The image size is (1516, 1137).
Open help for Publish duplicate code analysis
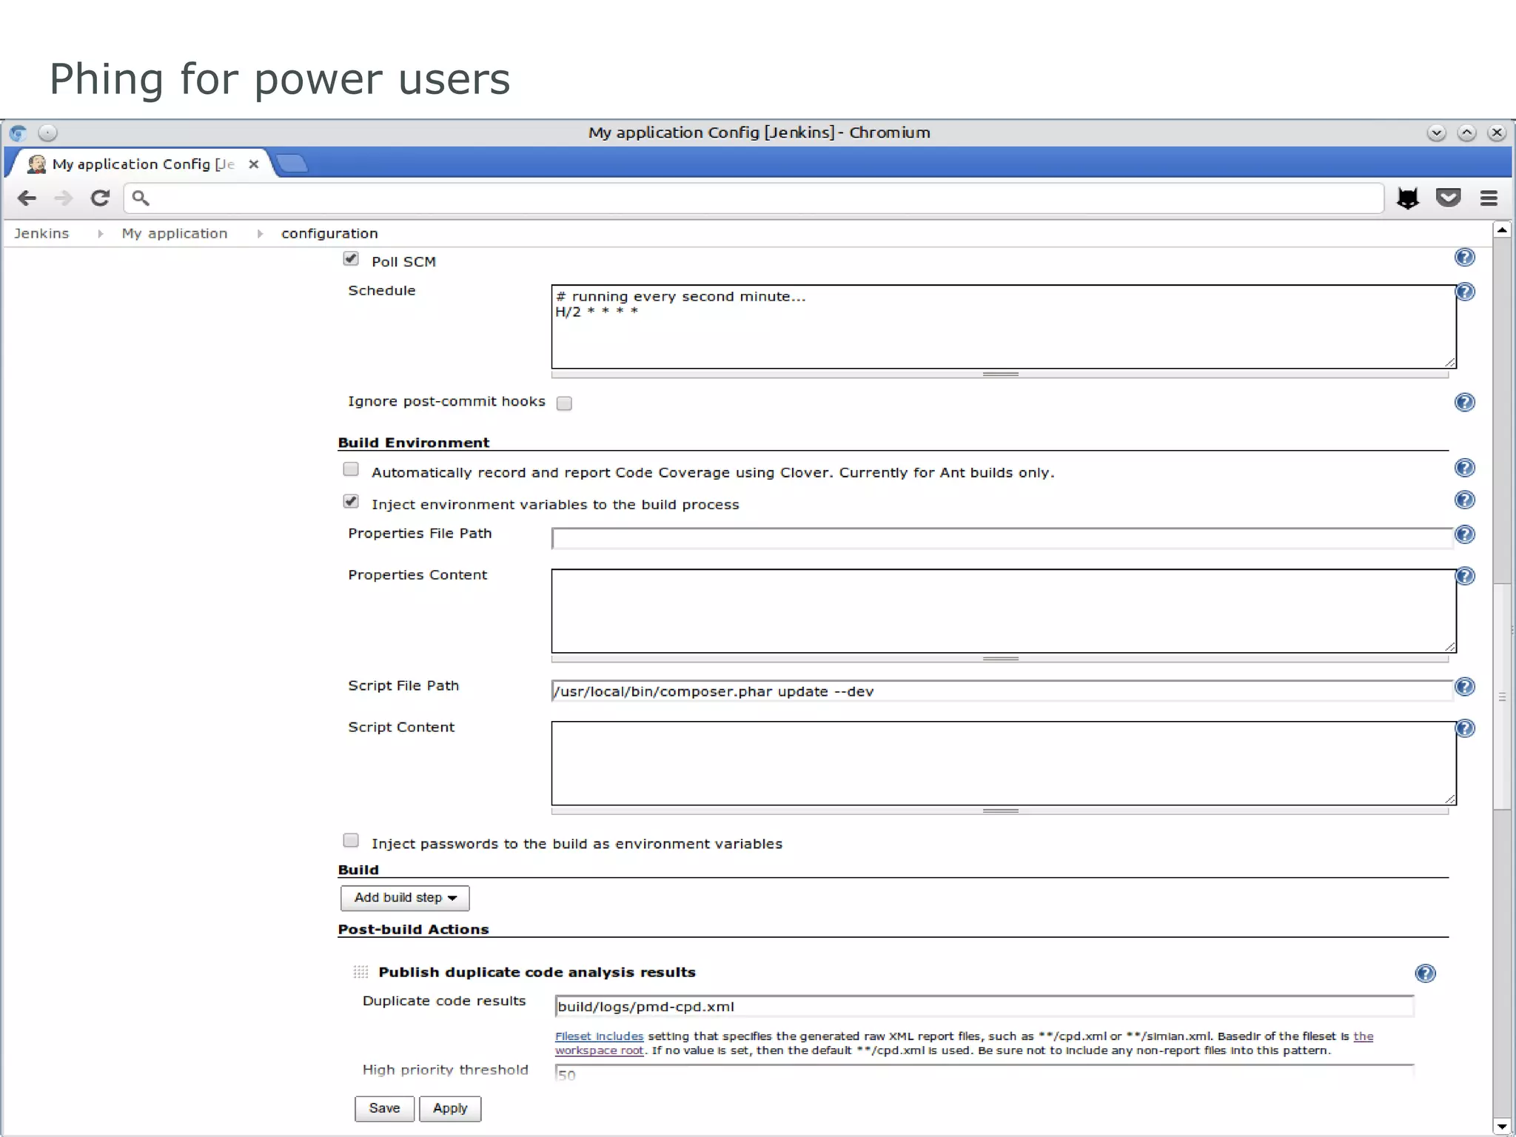[1425, 973]
